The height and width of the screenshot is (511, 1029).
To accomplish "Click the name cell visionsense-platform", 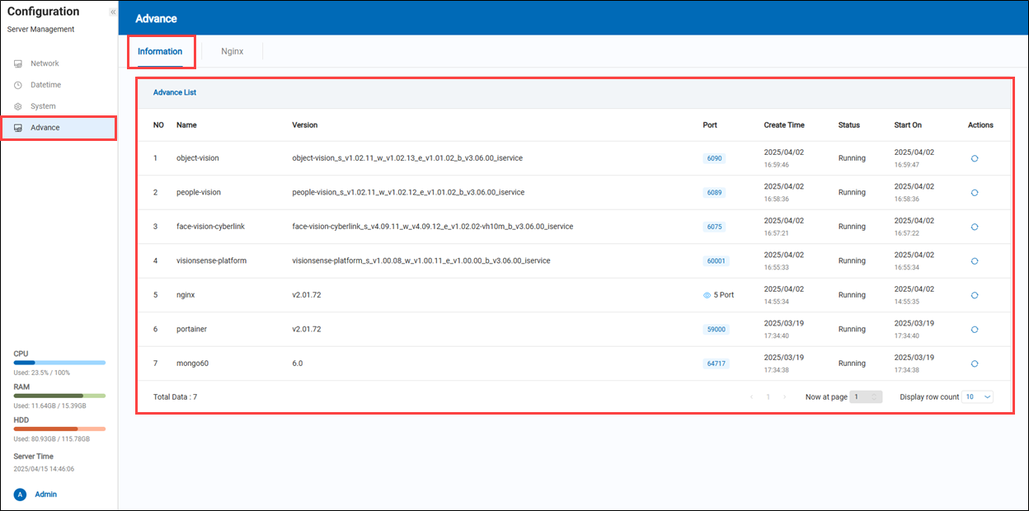I will coord(212,261).
